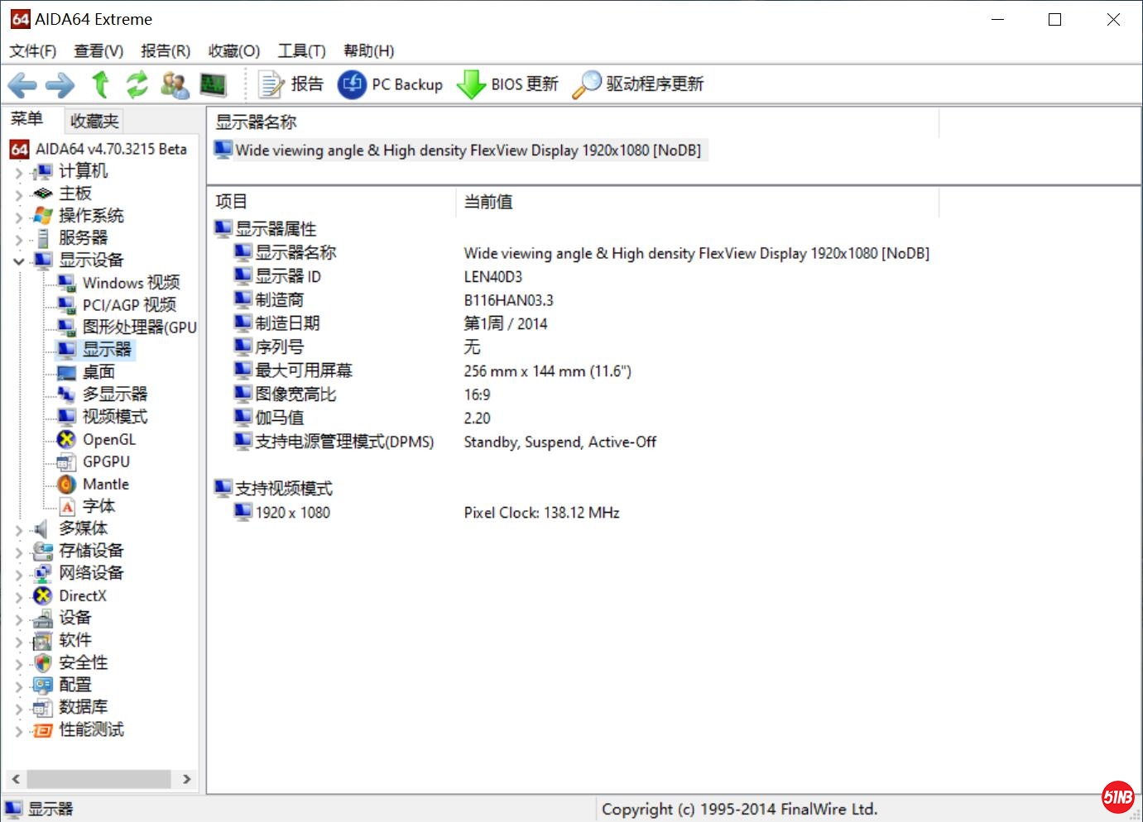Collapse the 显示设备 tree node

(x=18, y=260)
